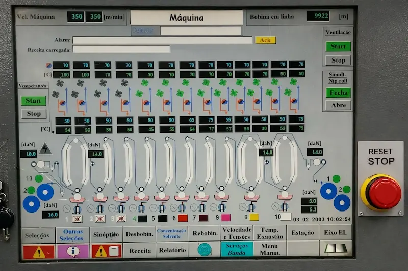The height and width of the screenshot is (271, 408).
Task: Pick the black color swatch of station 5
Action: tap(163, 218)
